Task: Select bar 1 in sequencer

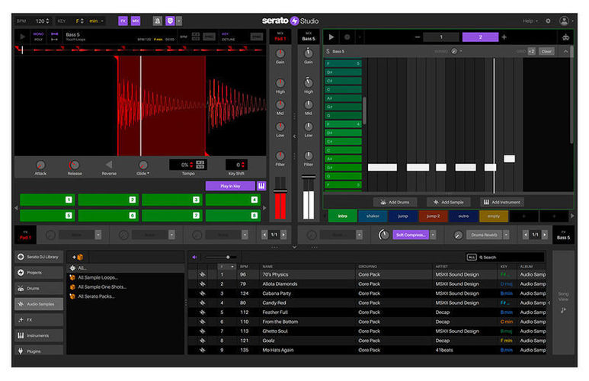Action: coord(441,37)
